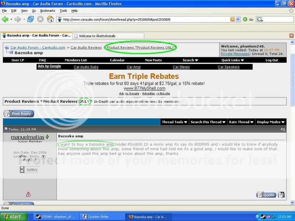This screenshot has height=221, width=295.
Task: Click Log Out in the navbar
Action: (x=272, y=60)
